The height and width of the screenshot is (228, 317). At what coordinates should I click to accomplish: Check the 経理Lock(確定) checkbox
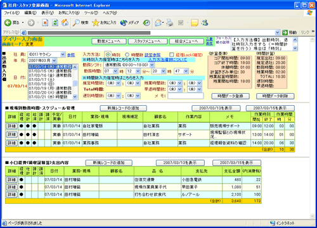[172, 54]
